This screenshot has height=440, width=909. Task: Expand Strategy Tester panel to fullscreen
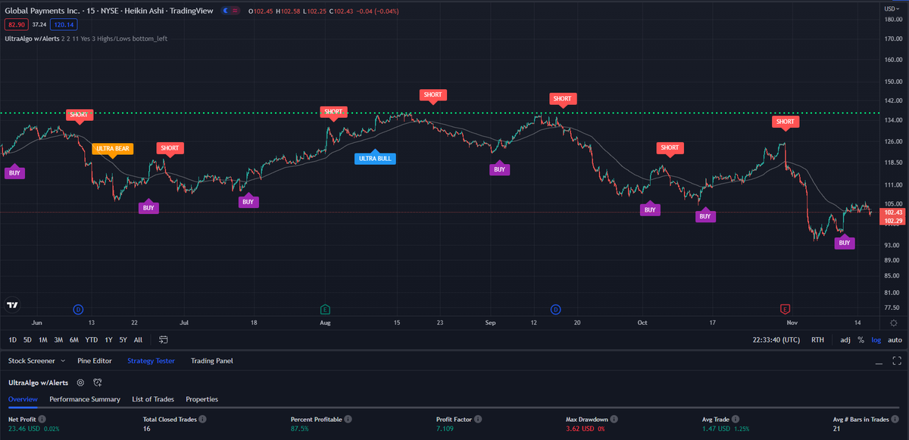896,361
